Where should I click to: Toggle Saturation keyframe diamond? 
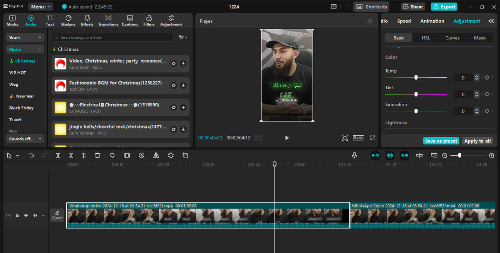(487, 111)
